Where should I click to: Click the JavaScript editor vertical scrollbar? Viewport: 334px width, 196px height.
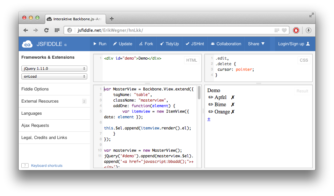[199, 92]
